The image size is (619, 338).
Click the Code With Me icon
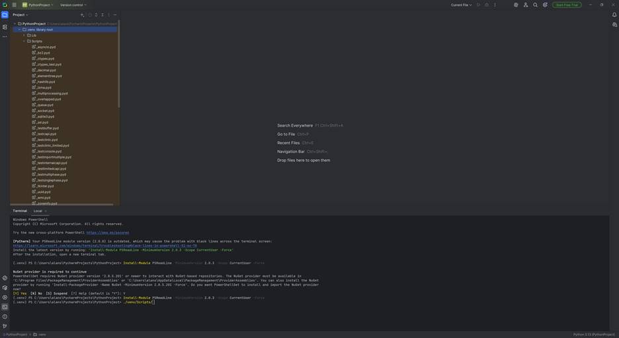pos(526,5)
